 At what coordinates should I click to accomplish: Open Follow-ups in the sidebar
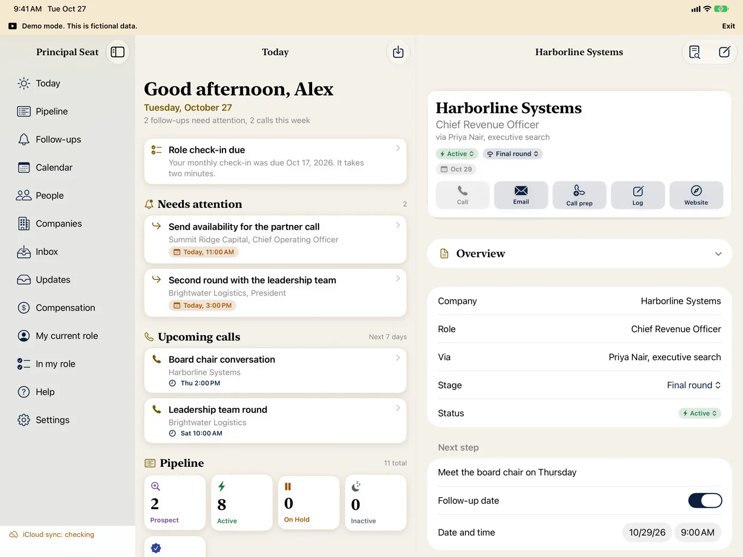point(67,140)
